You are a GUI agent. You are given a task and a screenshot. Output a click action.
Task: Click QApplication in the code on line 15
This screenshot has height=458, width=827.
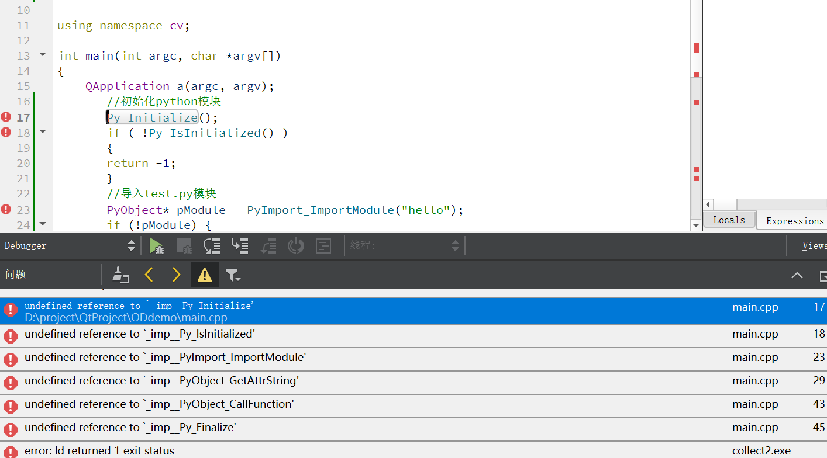[x=128, y=86]
